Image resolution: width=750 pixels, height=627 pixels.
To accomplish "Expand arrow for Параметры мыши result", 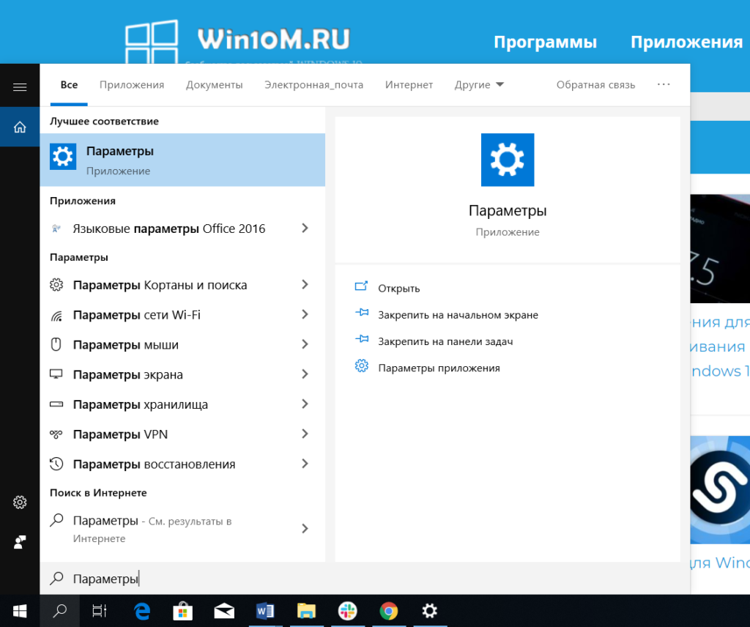I will coord(305,345).
